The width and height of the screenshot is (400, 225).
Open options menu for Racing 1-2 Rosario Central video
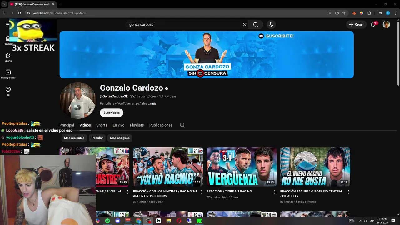click(348, 192)
